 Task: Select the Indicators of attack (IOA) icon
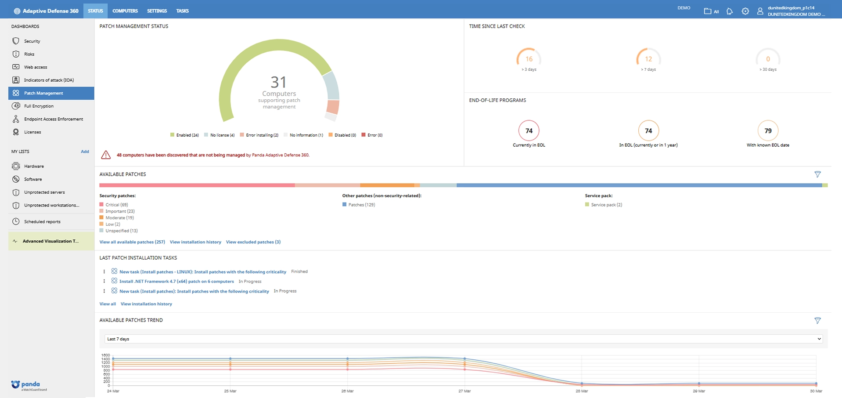pos(16,80)
